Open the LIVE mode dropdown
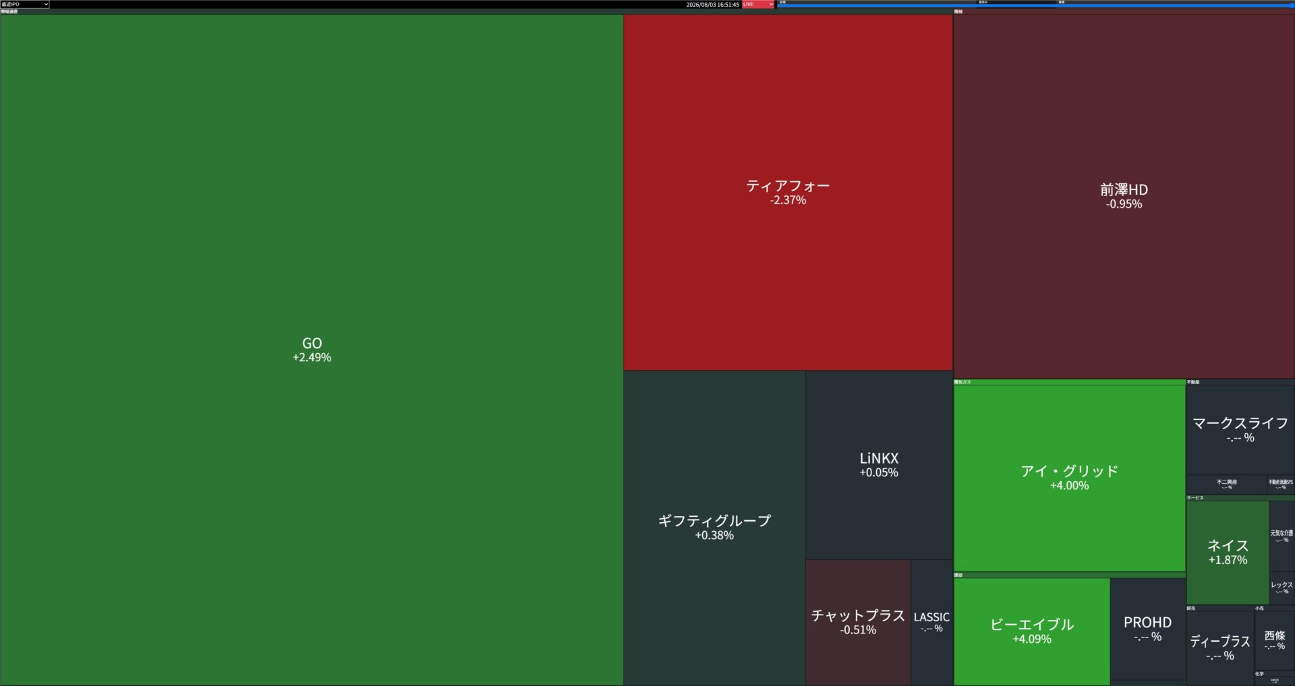Image resolution: width=1295 pixels, height=686 pixels. [x=758, y=4]
